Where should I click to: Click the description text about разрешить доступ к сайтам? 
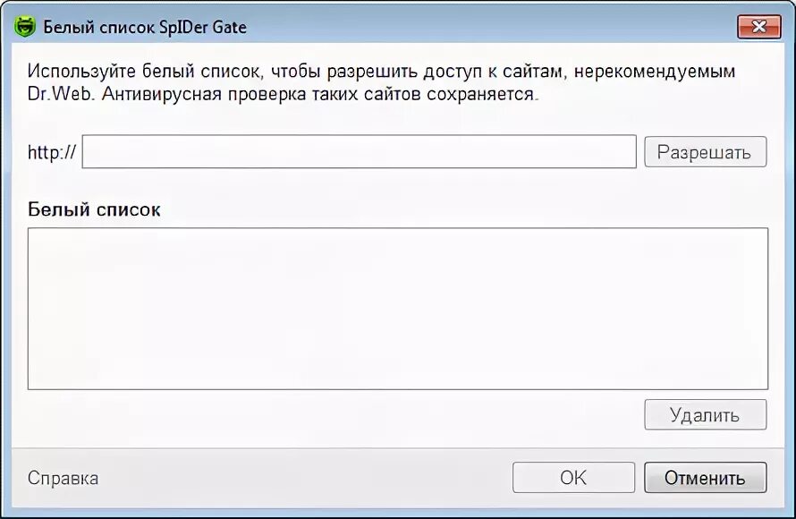[x=380, y=72]
